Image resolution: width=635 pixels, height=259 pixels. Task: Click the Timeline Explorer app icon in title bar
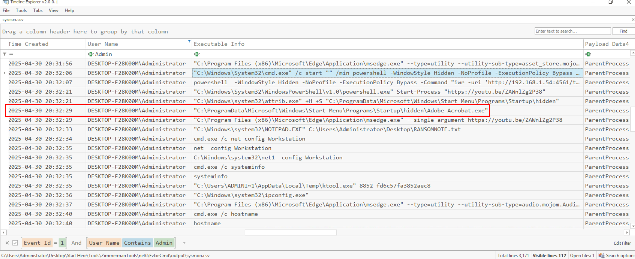point(5,2)
